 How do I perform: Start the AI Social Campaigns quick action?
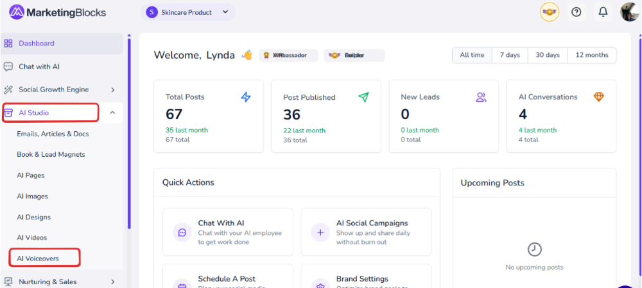point(366,232)
